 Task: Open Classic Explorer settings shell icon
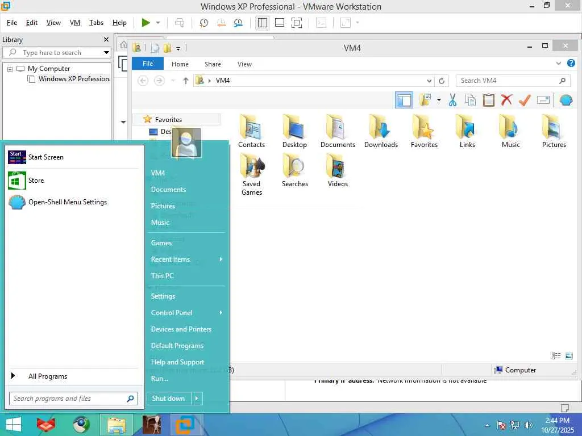[566, 100]
